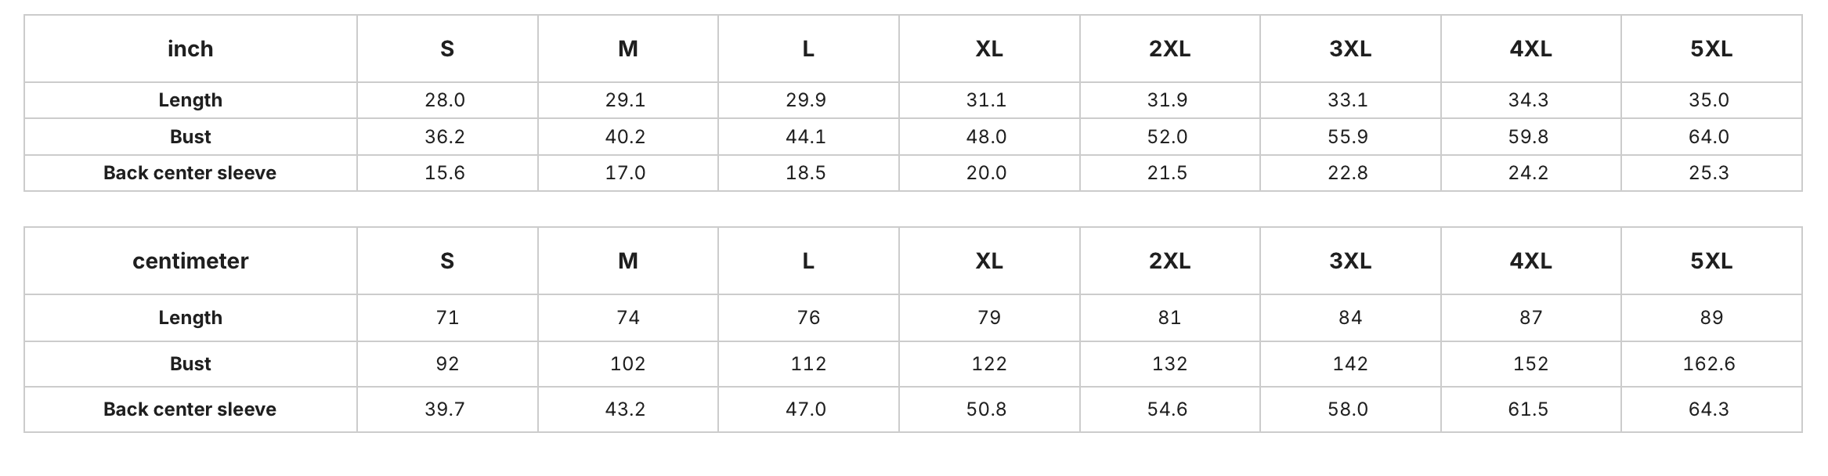Click the Bust row label in centimeter table
1828x476 pixels.
point(190,363)
